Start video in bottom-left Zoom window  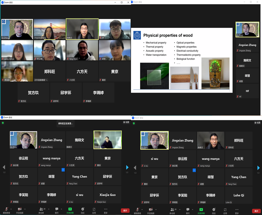(20, 210)
